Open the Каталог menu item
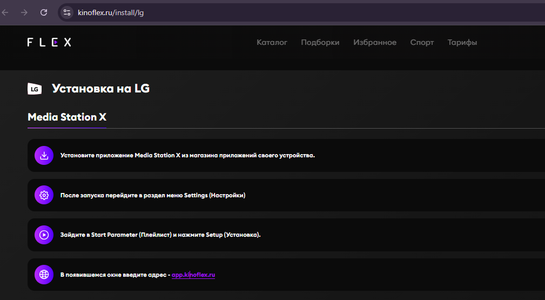The image size is (545, 300). click(272, 42)
